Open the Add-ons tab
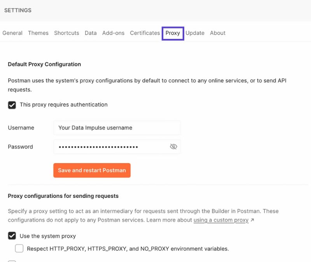This screenshot has width=311, height=262. click(x=113, y=33)
